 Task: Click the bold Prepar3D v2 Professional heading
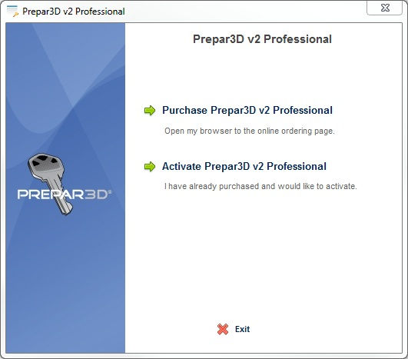[262, 39]
